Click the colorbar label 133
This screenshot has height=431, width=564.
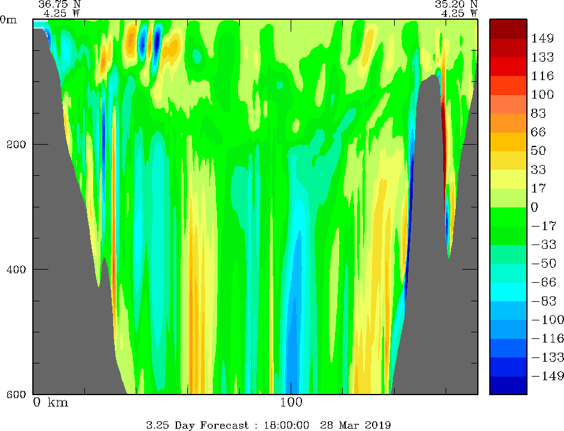tap(542, 57)
